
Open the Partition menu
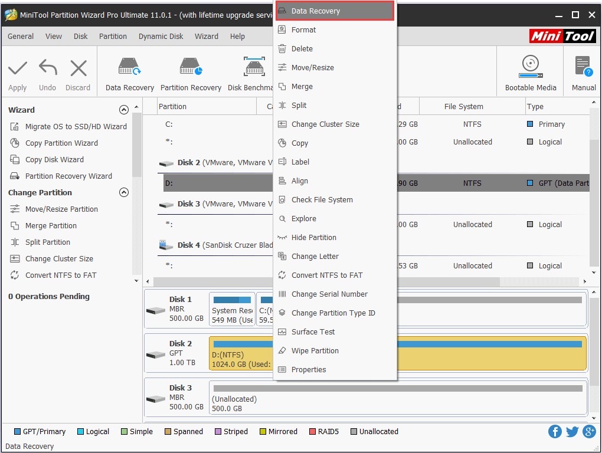coord(113,37)
